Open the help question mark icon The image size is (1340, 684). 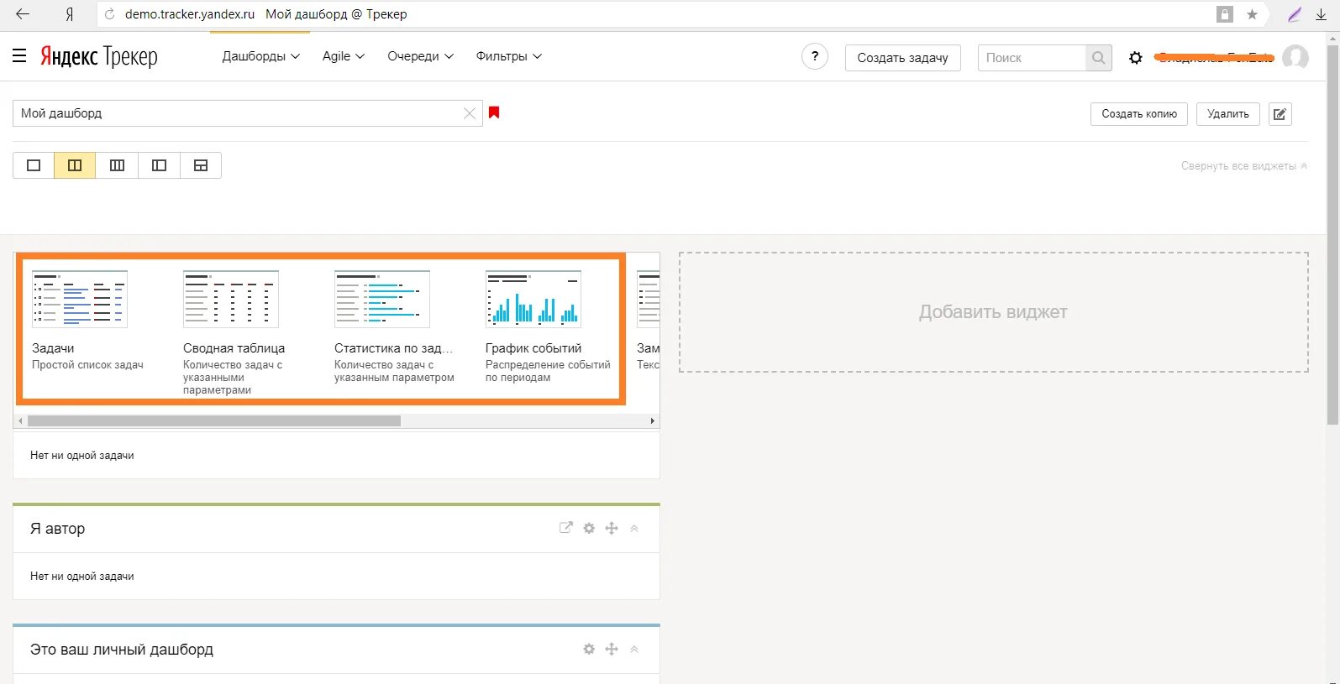[814, 57]
